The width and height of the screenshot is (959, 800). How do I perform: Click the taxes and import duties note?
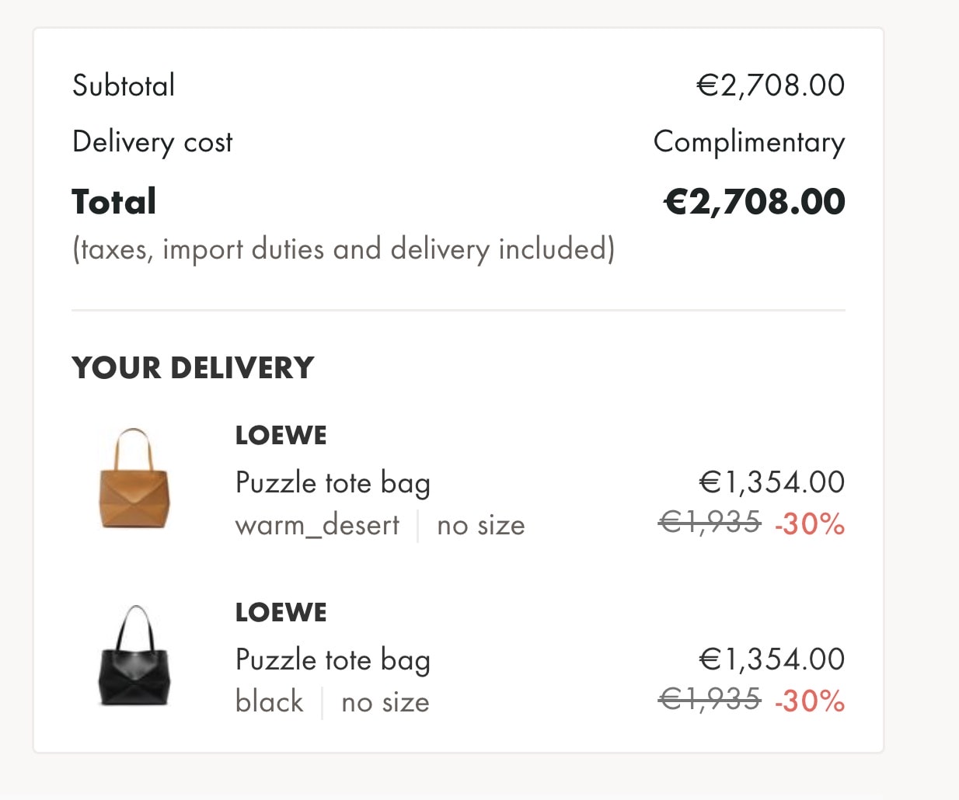[x=343, y=249]
